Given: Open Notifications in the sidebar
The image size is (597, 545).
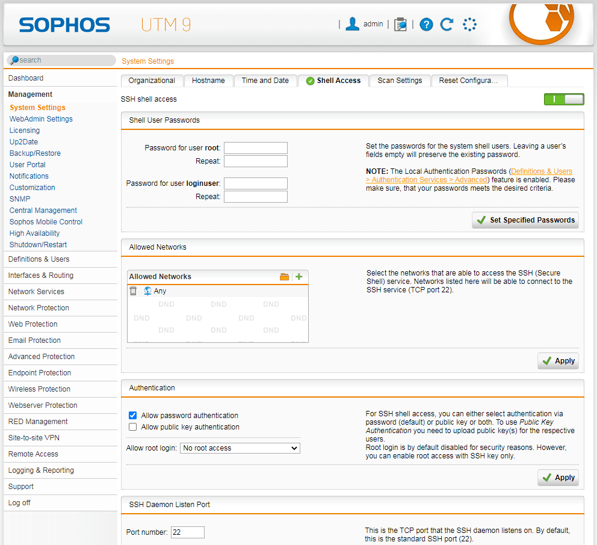Looking at the screenshot, I should [x=29, y=176].
